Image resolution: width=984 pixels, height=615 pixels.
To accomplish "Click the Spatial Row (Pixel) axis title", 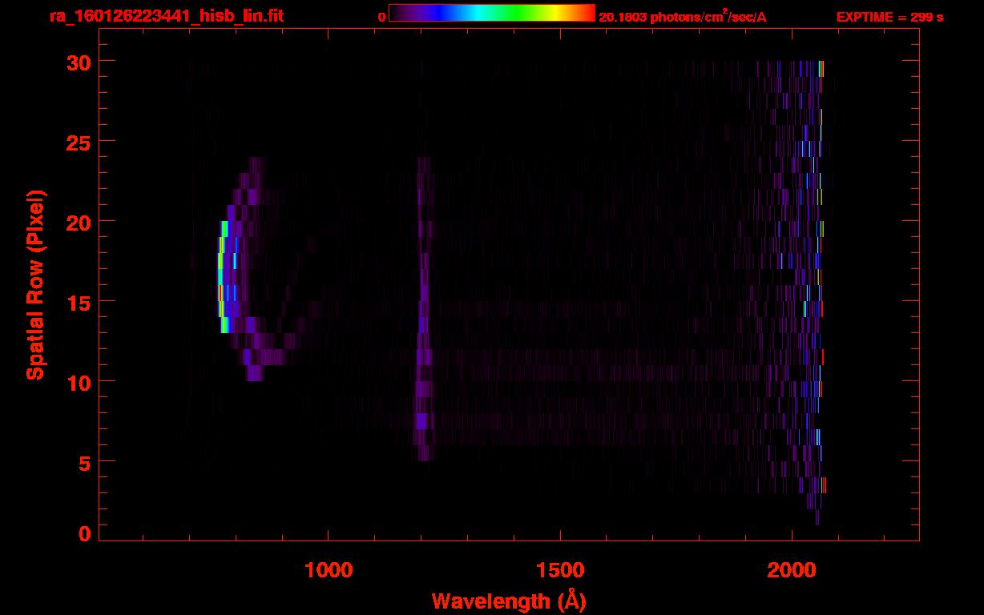I will [35, 284].
